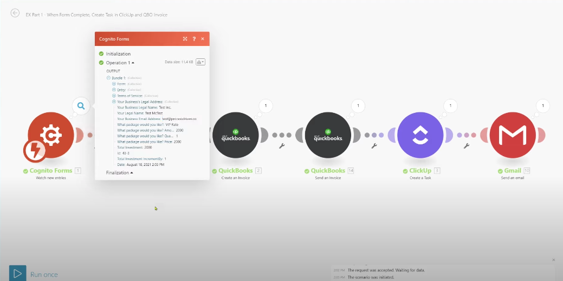Click the QuickBooks label above Send an Invoice
Screen dimensions: 563x281
[328, 171]
